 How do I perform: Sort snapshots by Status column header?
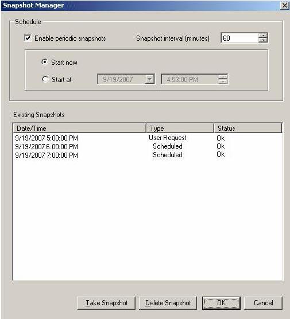tap(248, 128)
